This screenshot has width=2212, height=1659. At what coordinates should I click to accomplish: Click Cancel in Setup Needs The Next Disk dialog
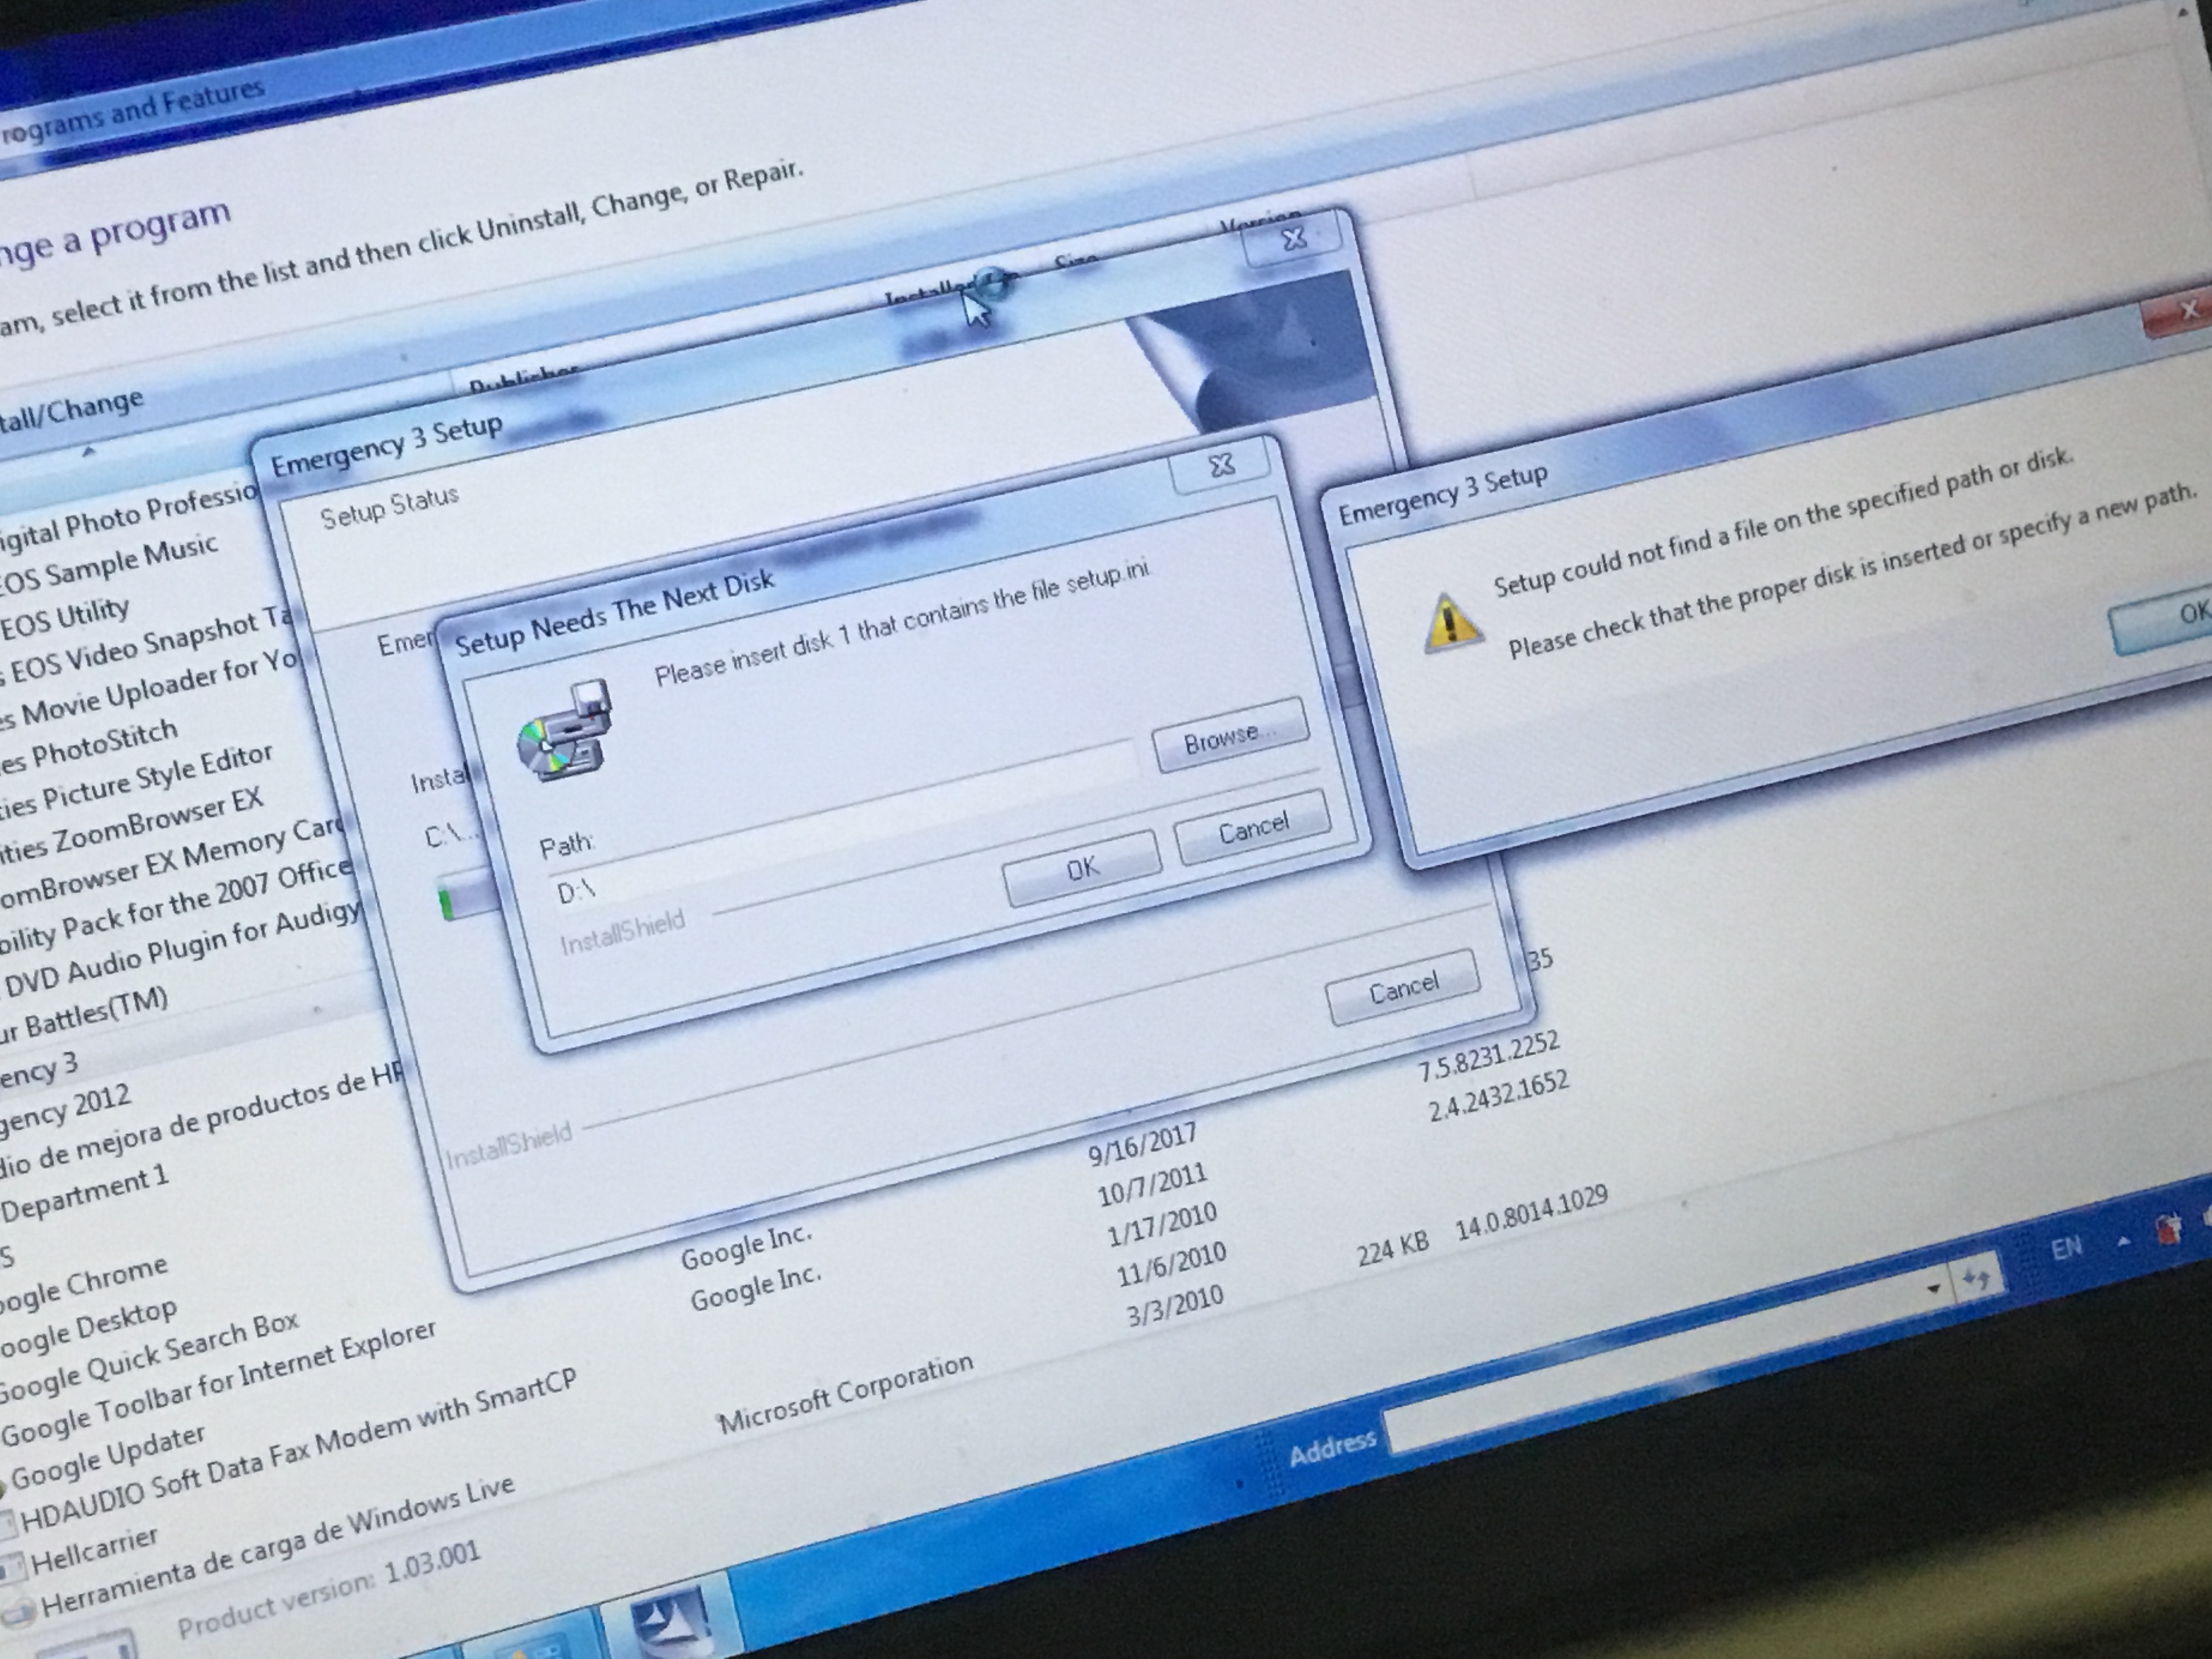(1253, 828)
